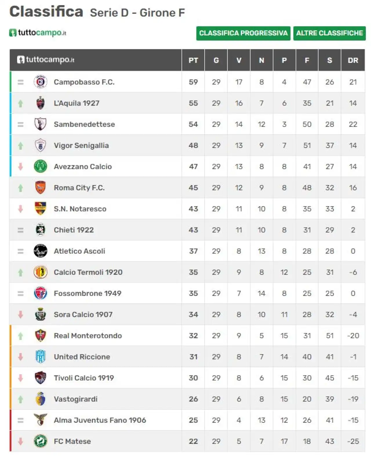Click the Avezzano Calcio green crest
Screen dimensions: 371x461
coord(41,167)
